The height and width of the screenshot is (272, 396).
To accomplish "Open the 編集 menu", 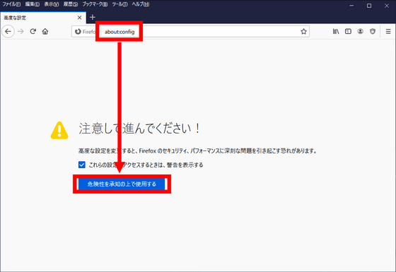I will click(33, 4).
